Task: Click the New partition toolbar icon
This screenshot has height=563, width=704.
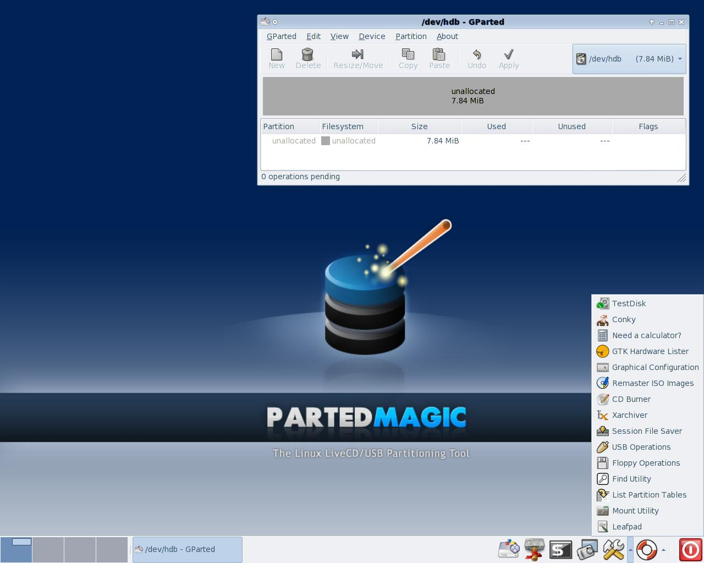Action: tap(277, 54)
